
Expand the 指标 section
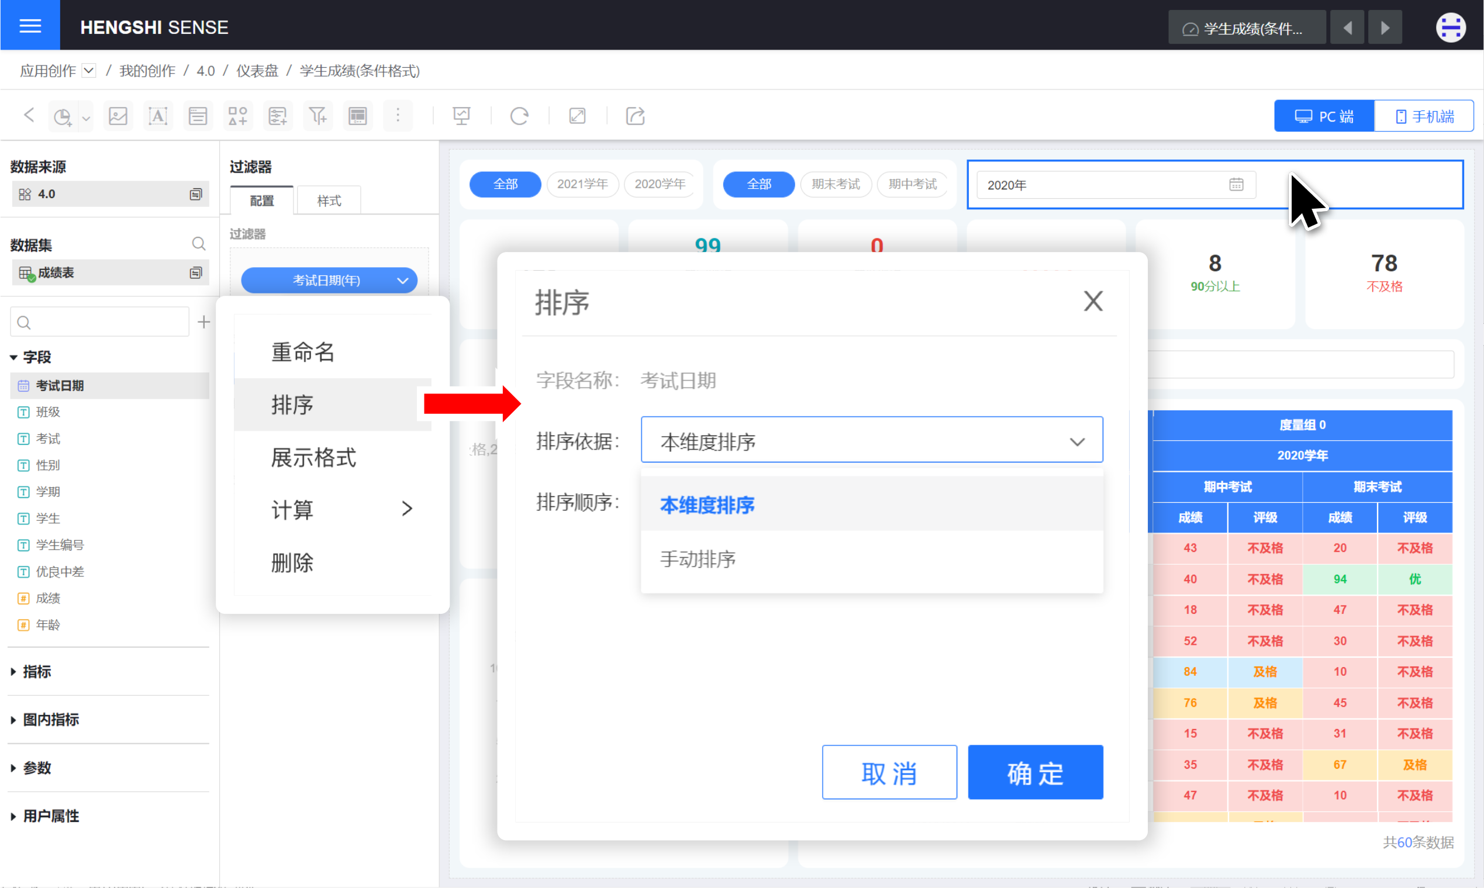pos(36,671)
